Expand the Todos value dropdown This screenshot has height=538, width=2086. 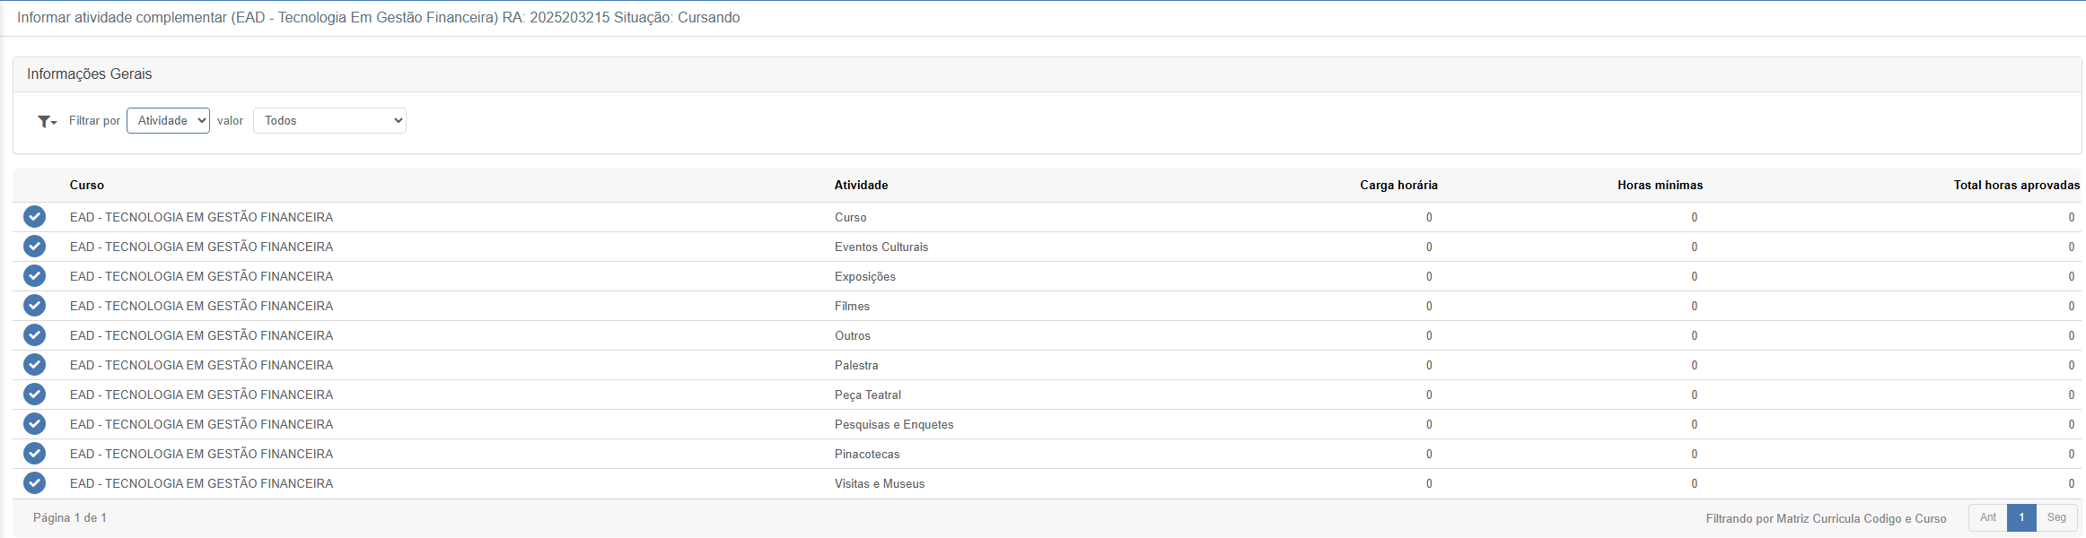329,121
